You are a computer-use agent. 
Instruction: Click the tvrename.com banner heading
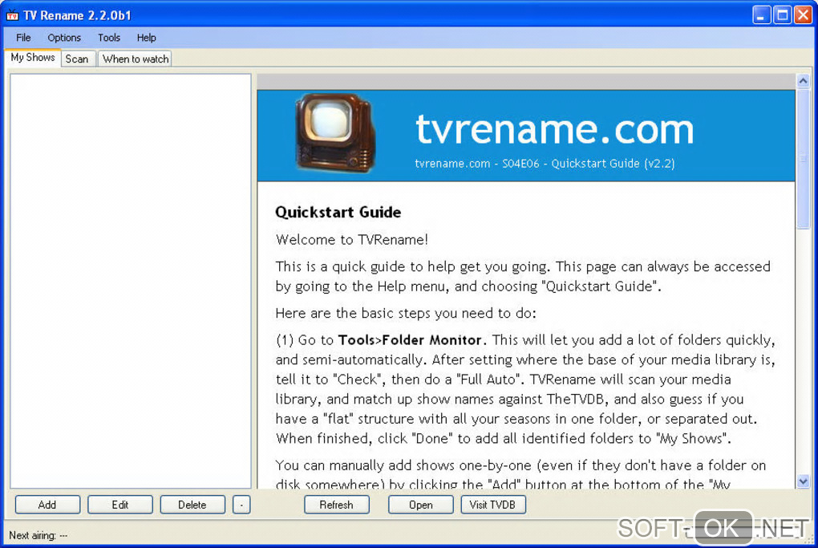pyautogui.click(x=554, y=129)
